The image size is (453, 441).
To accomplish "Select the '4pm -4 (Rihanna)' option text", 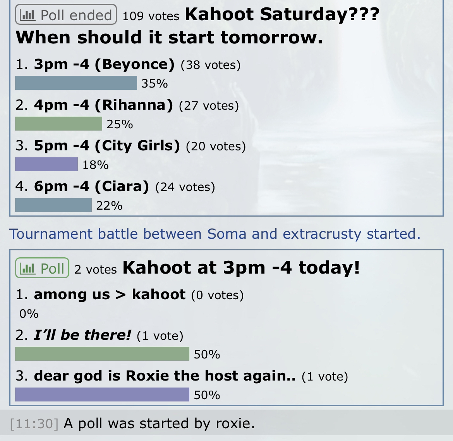I will coord(103,105).
